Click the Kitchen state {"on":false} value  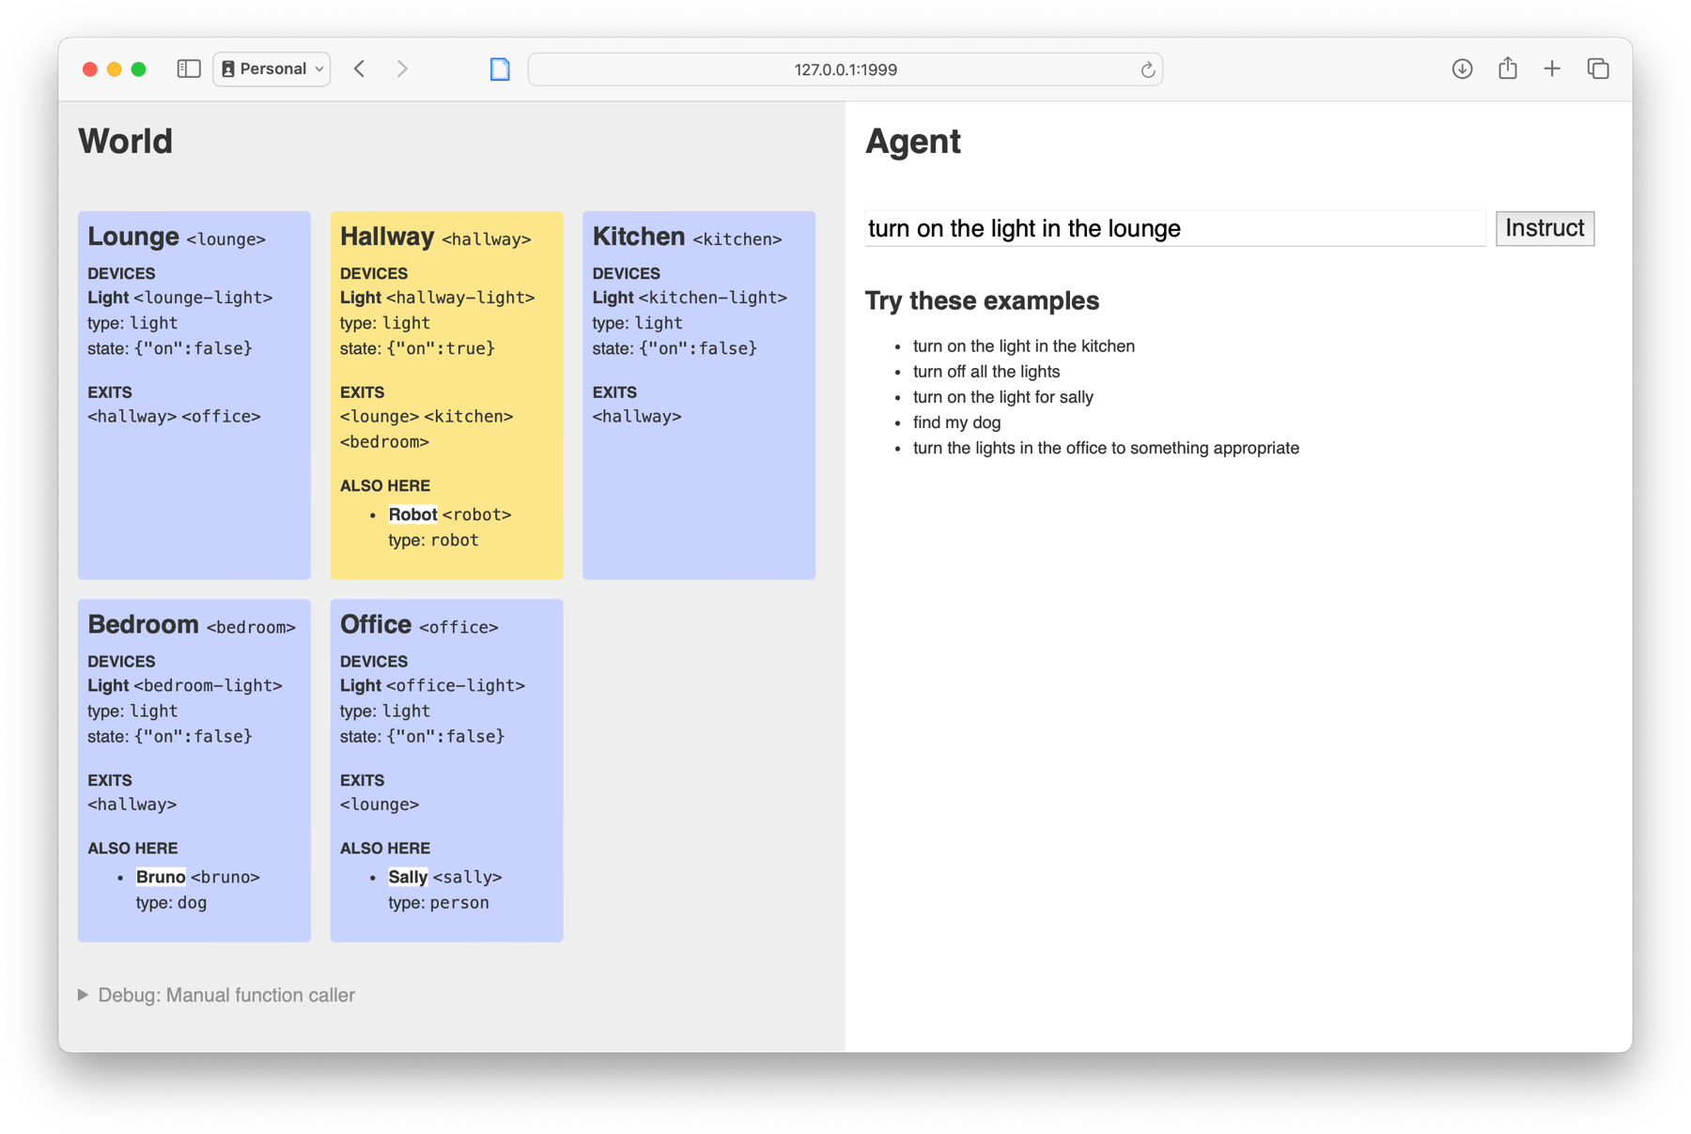[698, 348]
